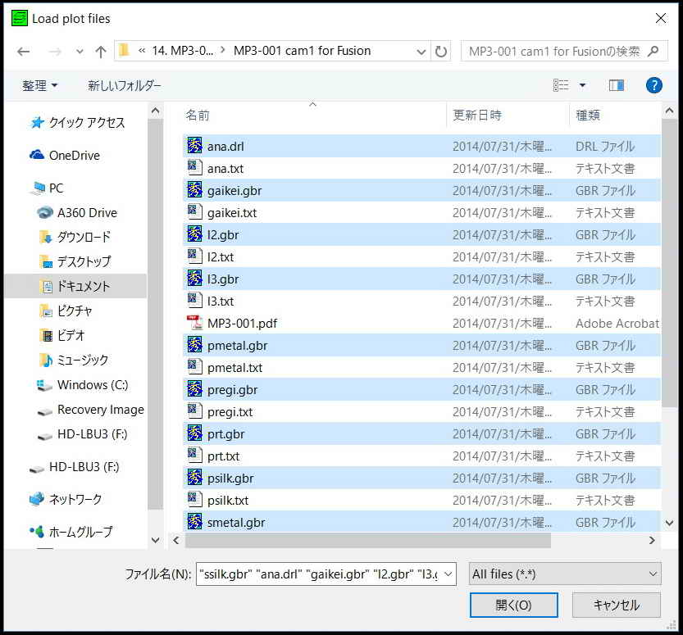
Task: Open the 整理 menu
Action: coord(40,85)
